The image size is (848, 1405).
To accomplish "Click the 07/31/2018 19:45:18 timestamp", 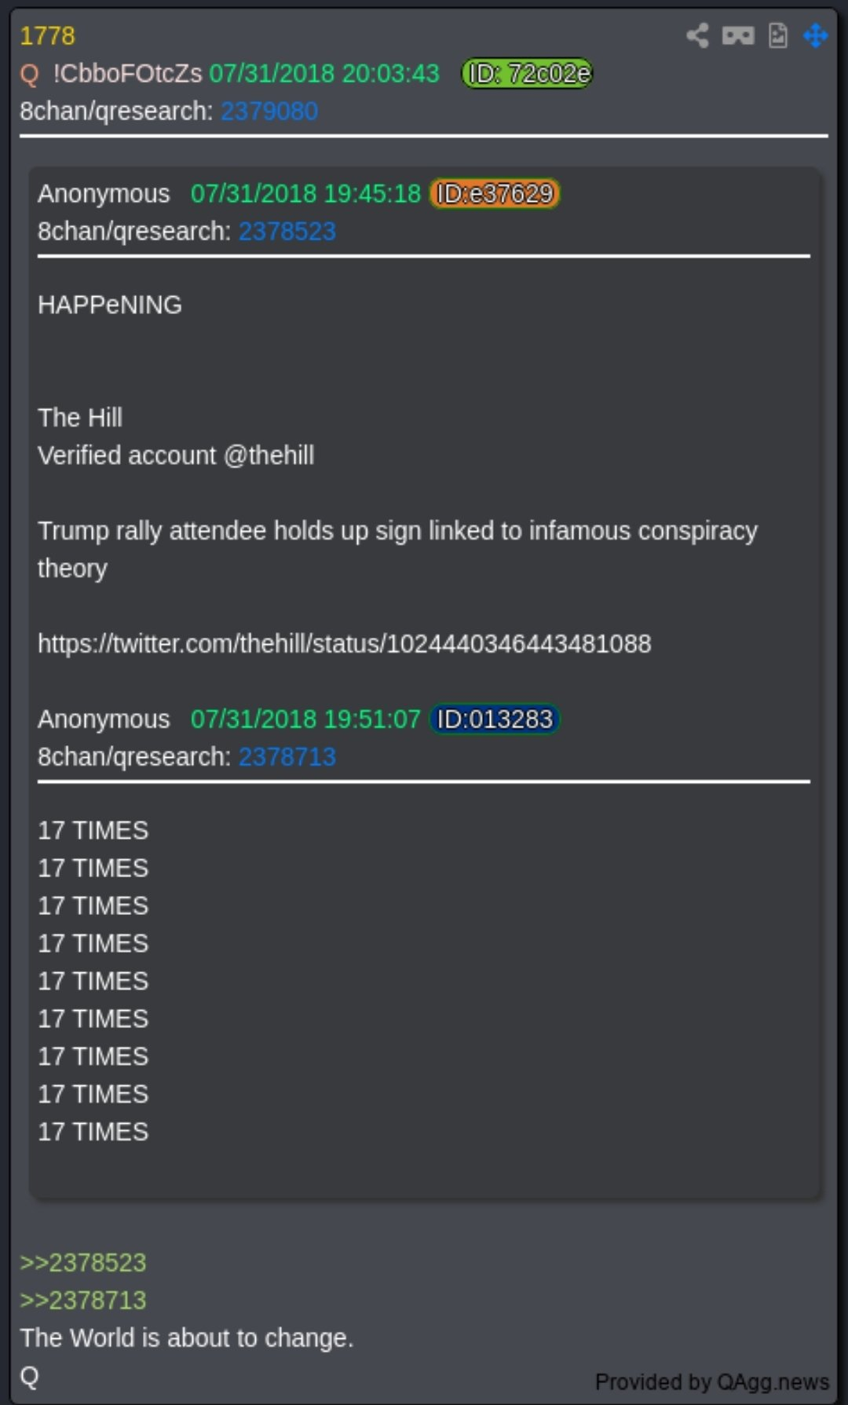I will (305, 194).
